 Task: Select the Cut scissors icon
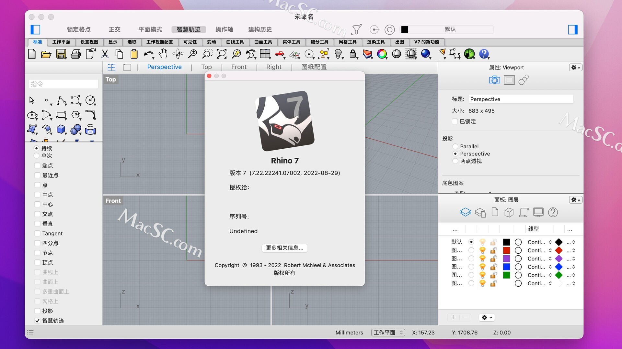pos(105,54)
